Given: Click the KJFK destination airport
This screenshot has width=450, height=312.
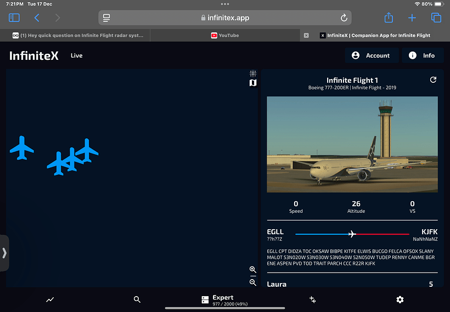Looking at the screenshot, I should (x=429, y=232).
